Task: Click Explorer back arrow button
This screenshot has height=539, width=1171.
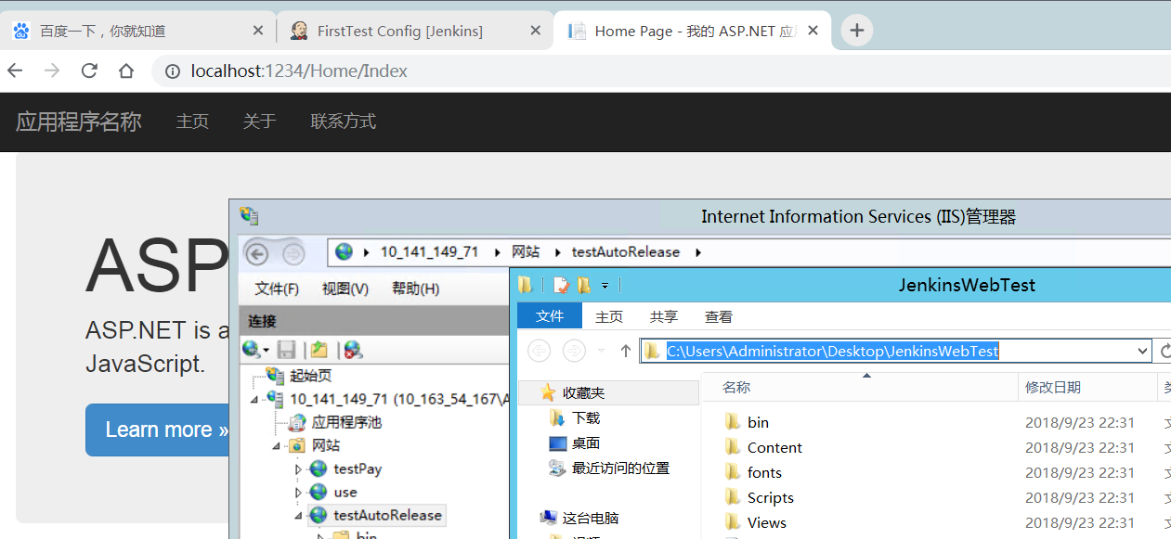Action: [540, 351]
